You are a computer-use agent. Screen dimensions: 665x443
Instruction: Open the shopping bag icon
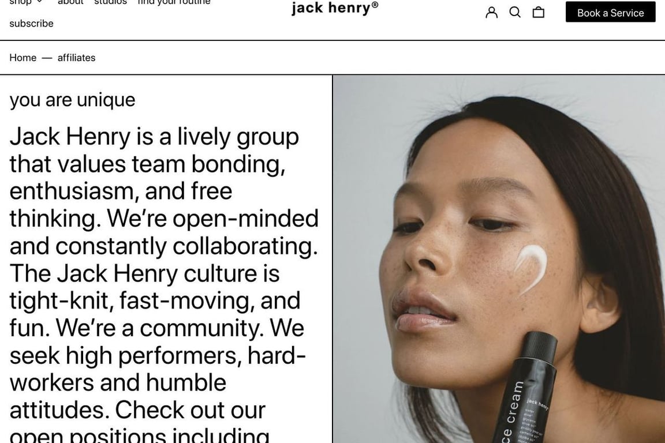point(538,12)
